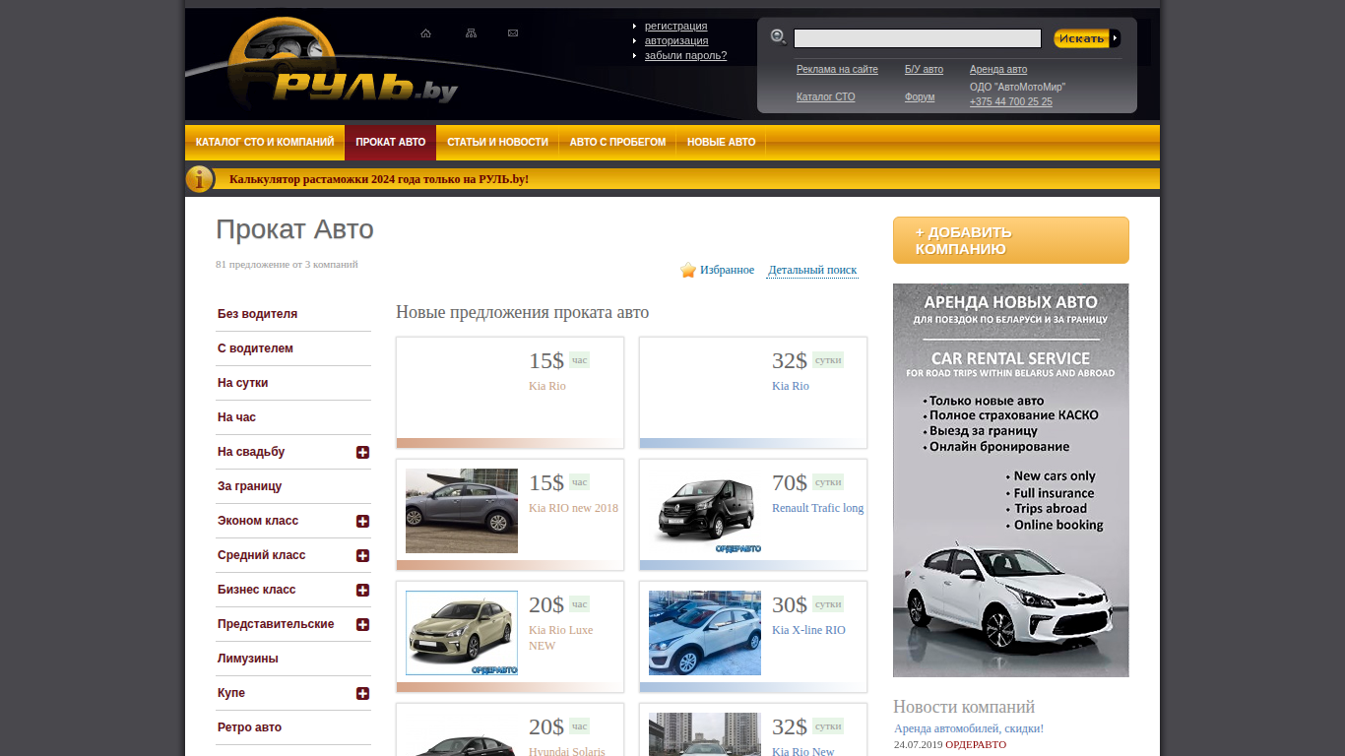This screenshot has height=756, width=1345.
Task: Open the Hyundai Solaris listing title
Action: [x=567, y=751]
